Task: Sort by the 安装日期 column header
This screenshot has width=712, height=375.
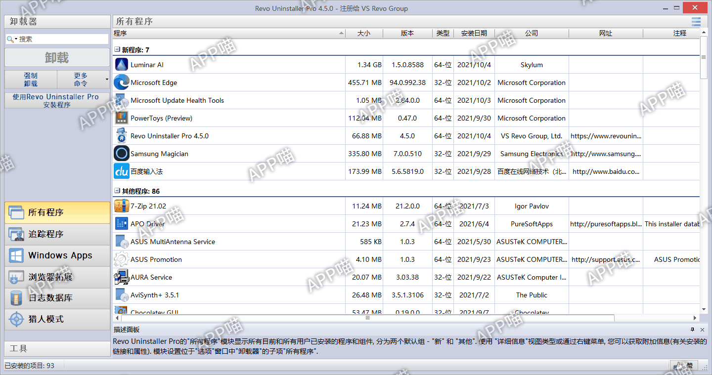Action: point(474,33)
